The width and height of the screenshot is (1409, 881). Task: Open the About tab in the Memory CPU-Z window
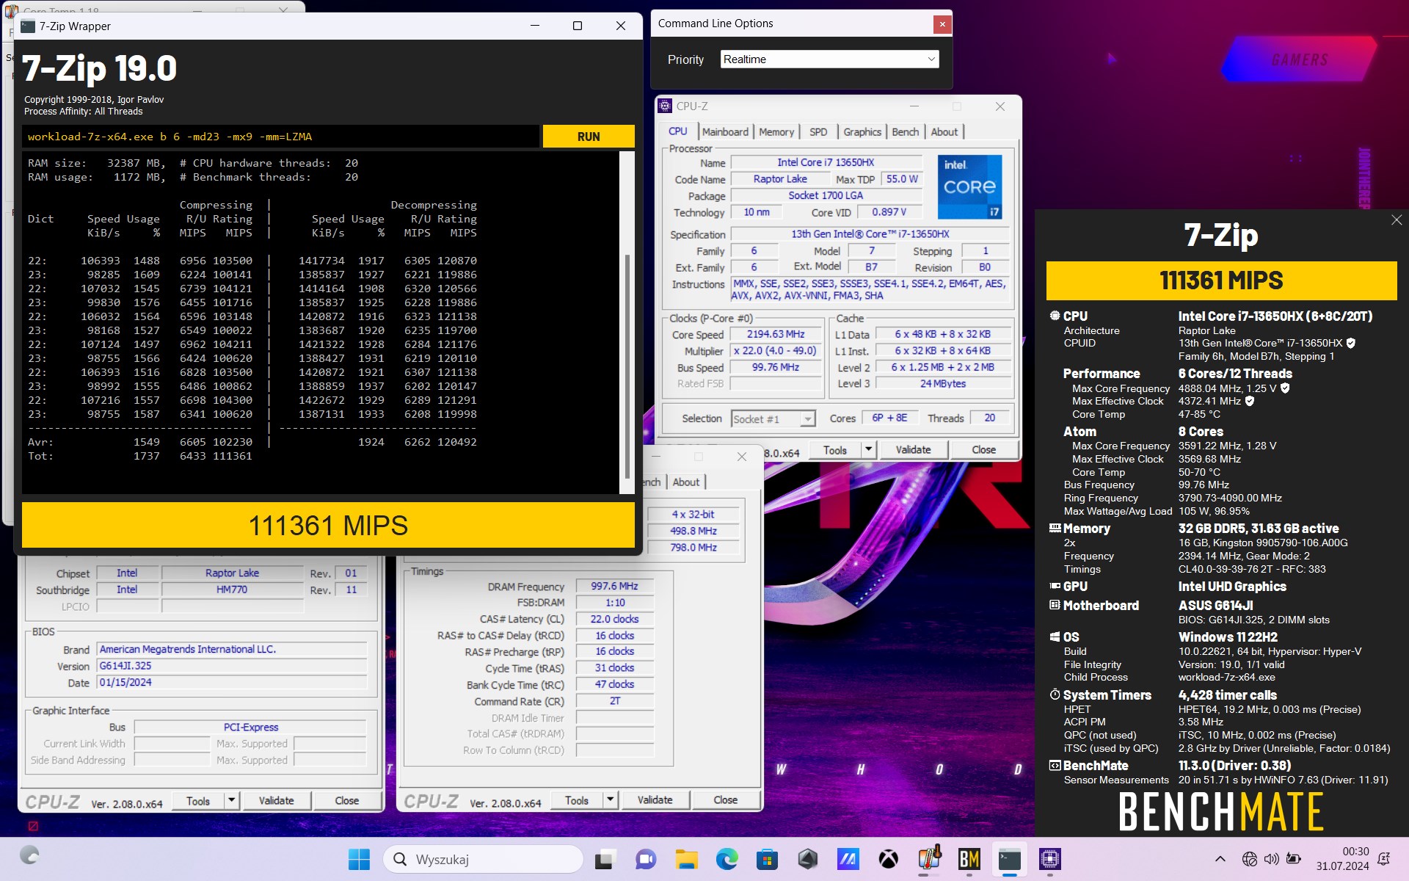686,482
